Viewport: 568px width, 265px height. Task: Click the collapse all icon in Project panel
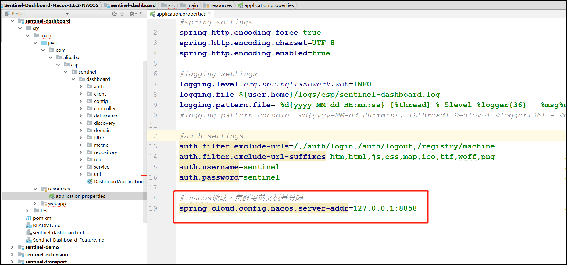coord(122,14)
